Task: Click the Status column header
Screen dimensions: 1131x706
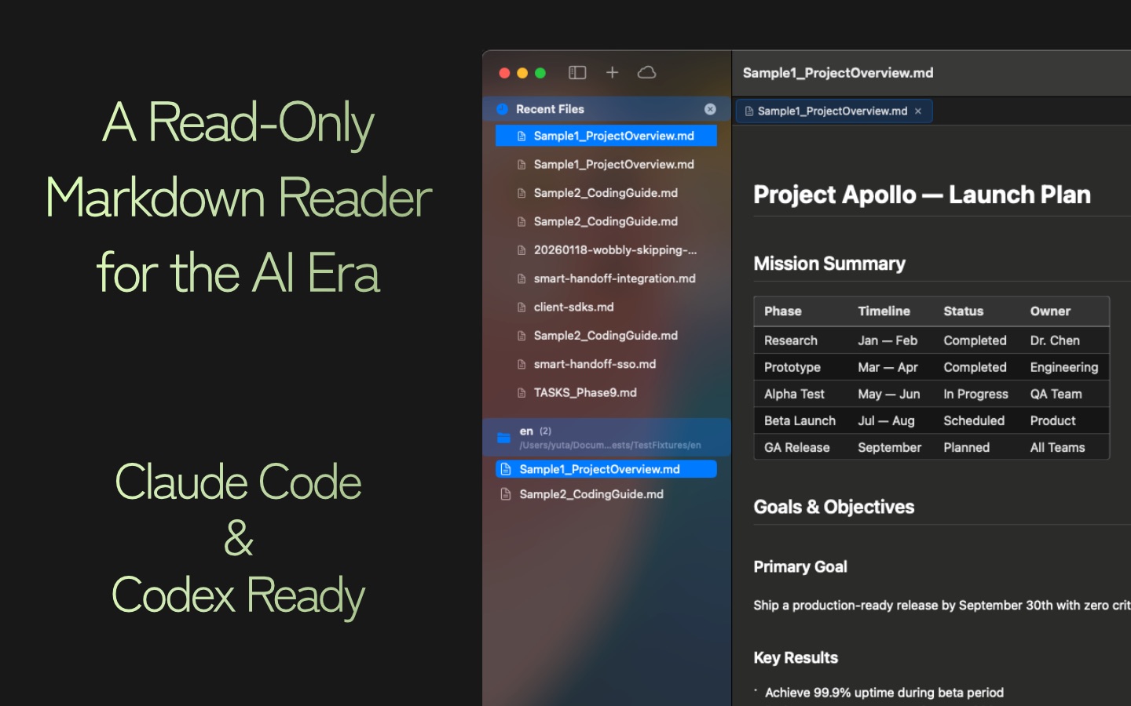Action: [x=964, y=311]
